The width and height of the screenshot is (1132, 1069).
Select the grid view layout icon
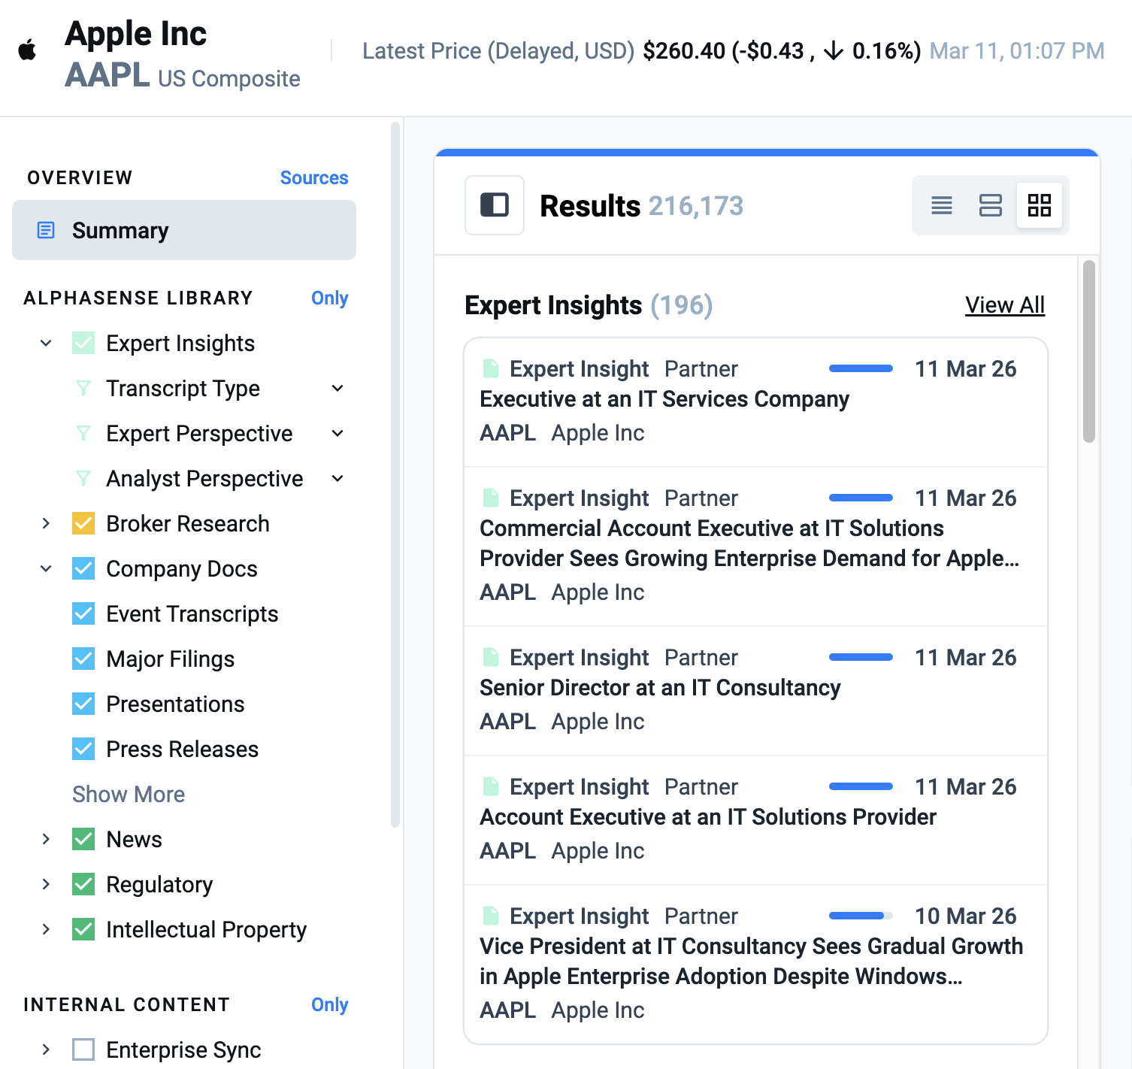coord(1039,205)
